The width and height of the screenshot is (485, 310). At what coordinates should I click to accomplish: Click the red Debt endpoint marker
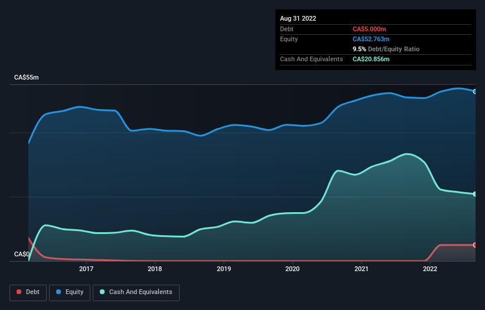(475, 245)
